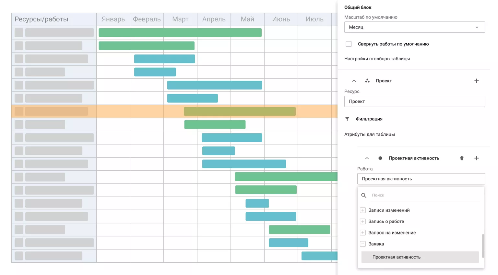Select the highlighted orange Gantt row bar

239,112
